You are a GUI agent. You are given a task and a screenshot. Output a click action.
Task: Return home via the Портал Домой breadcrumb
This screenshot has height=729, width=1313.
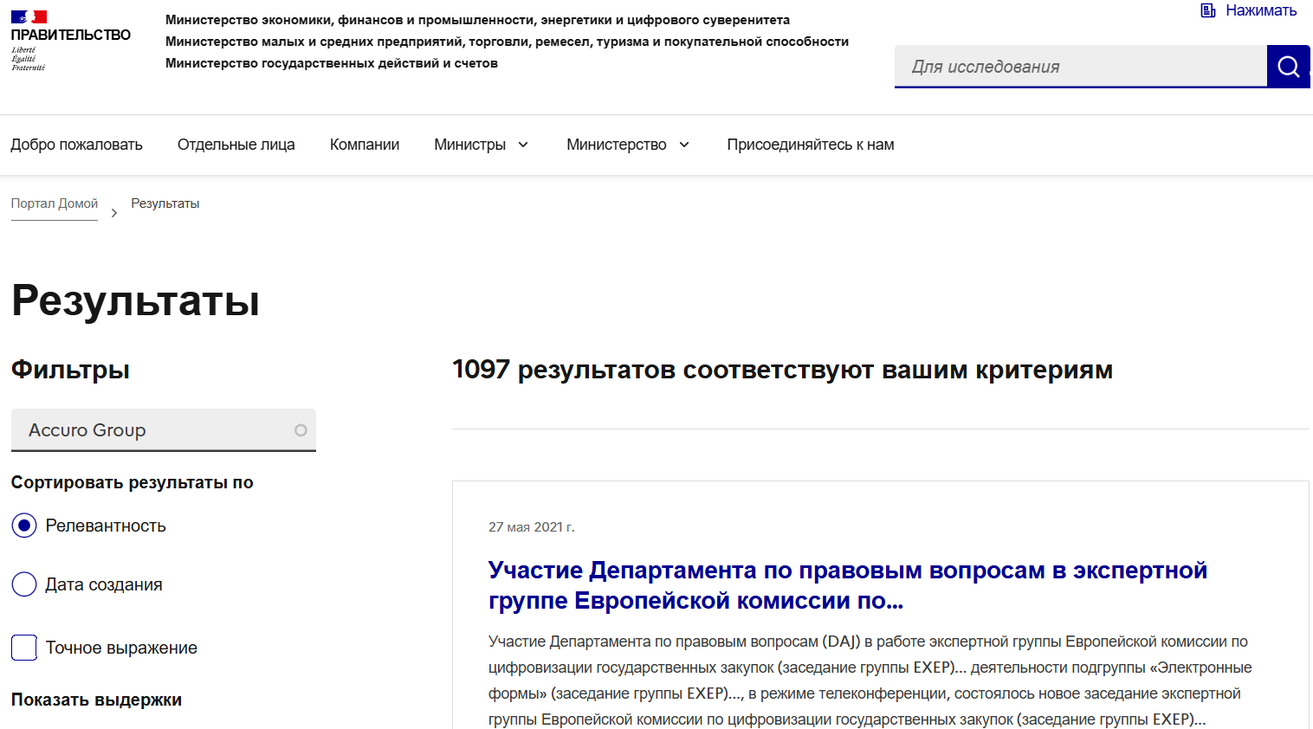coord(54,203)
